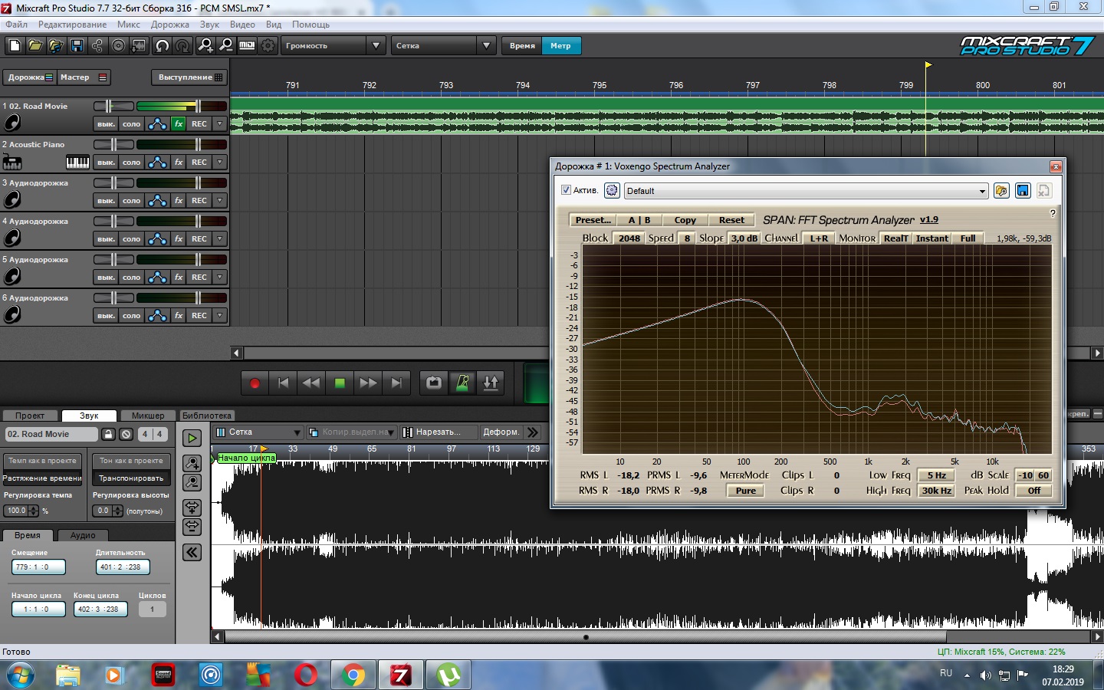
Task: Click the Preset... button in SPAN
Action: click(593, 220)
